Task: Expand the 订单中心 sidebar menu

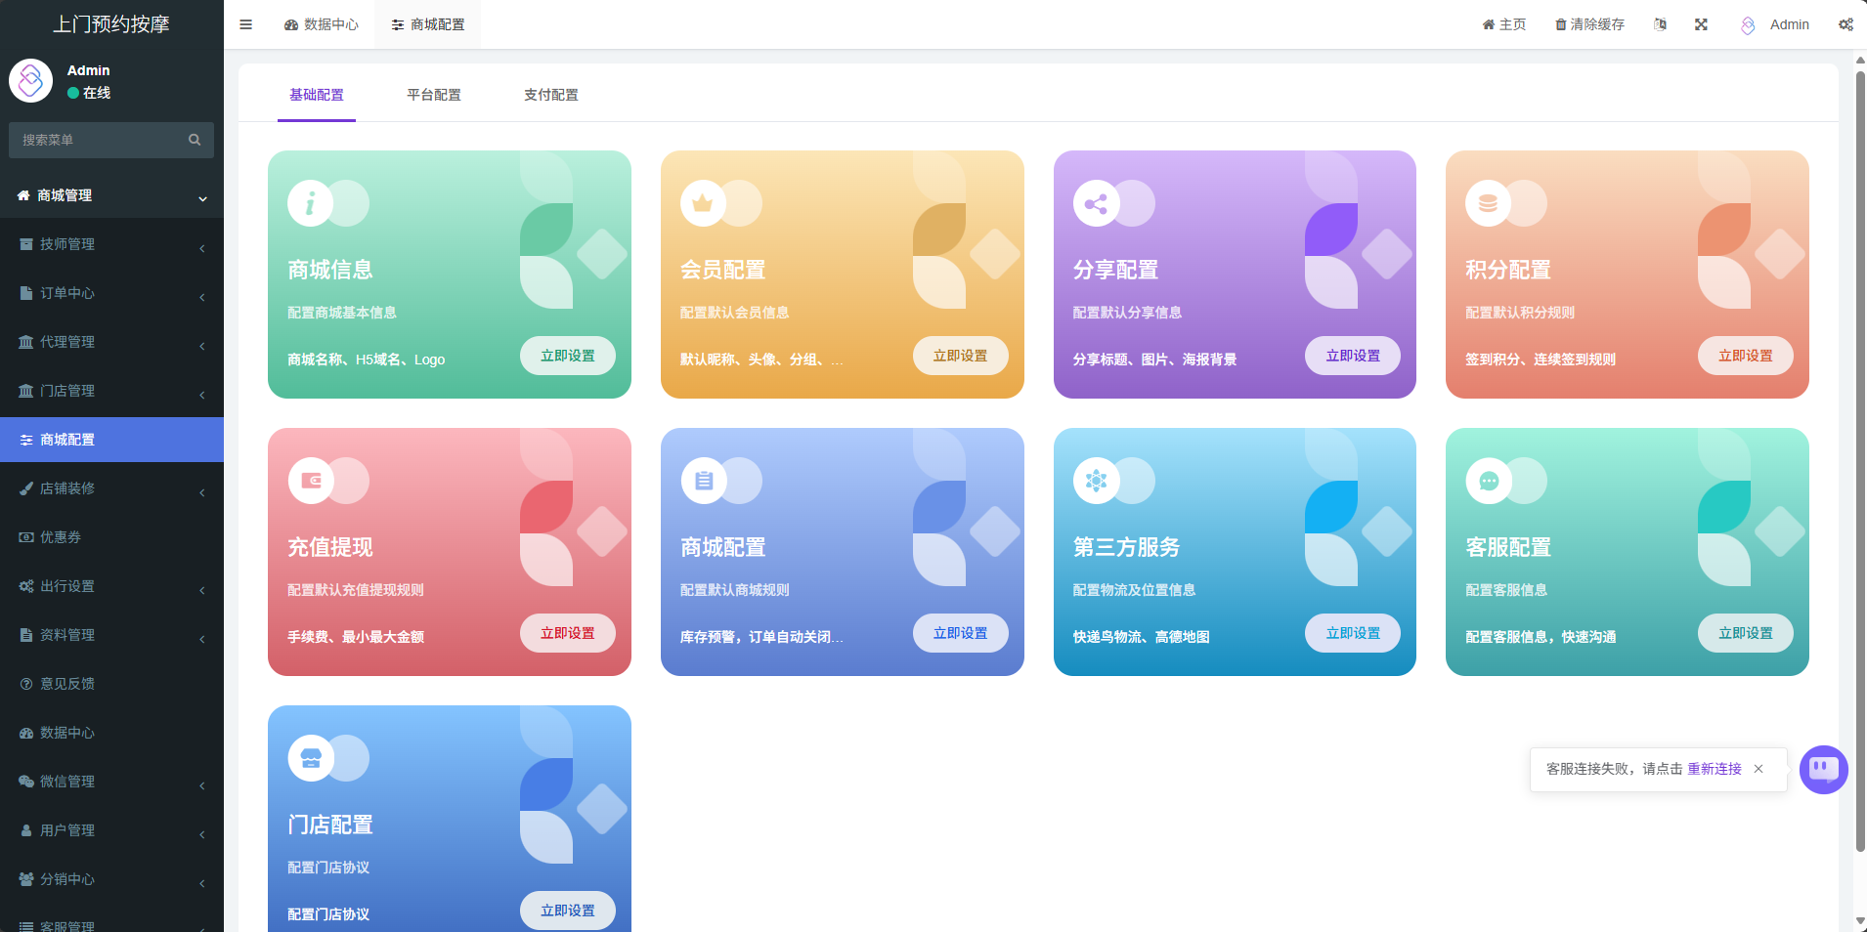Action: point(111,293)
